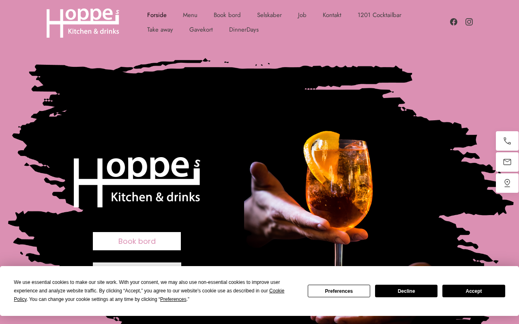Open the Selskaber page
519x324 pixels.
click(x=269, y=15)
